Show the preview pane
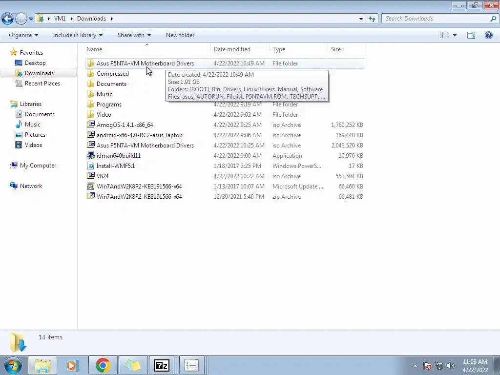This screenshot has height=375, width=500. pos(471,35)
